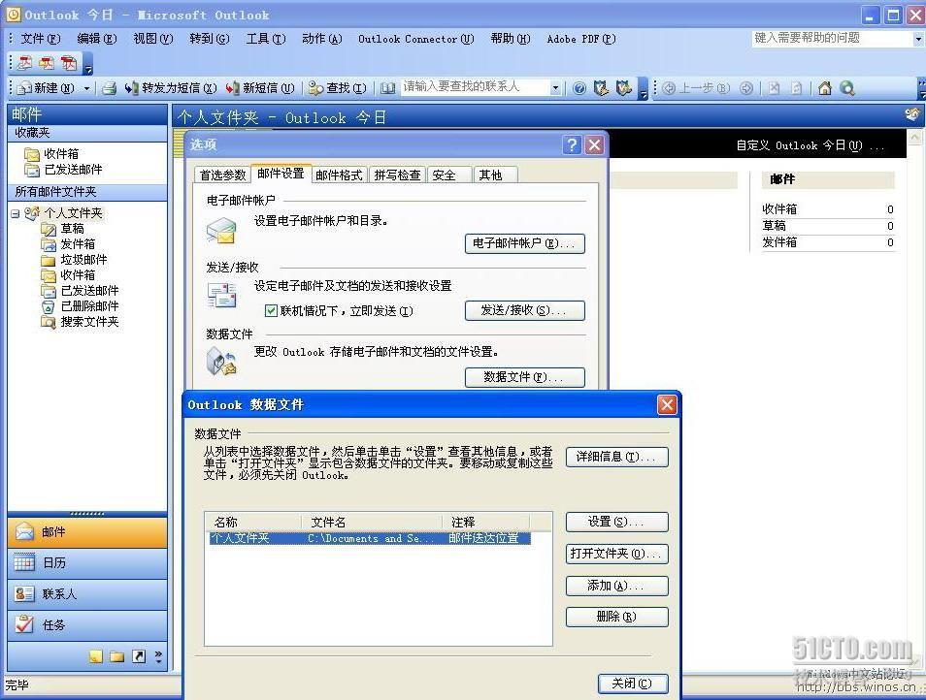Click the help ? button in 选项 dialog
This screenshot has height=700, width=926.
[x=573, y=145]
